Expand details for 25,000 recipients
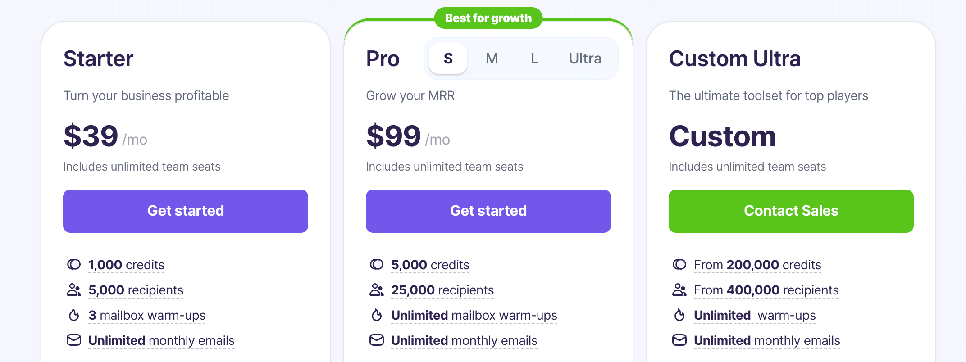This screenshot has height=362, width=966. click(442, 290)
